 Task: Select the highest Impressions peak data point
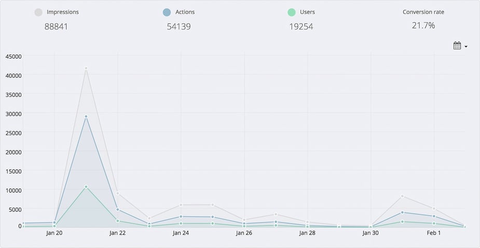click(86, 68)
